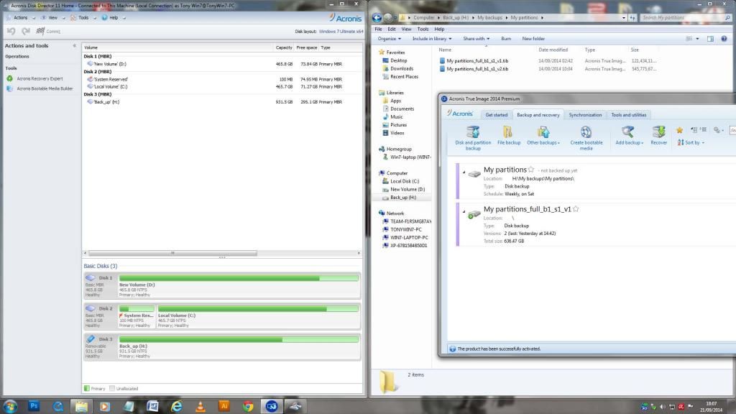Screen dimensions: 736x414
Task: Click the volume speaker tray icon
Action: (662, 407)
